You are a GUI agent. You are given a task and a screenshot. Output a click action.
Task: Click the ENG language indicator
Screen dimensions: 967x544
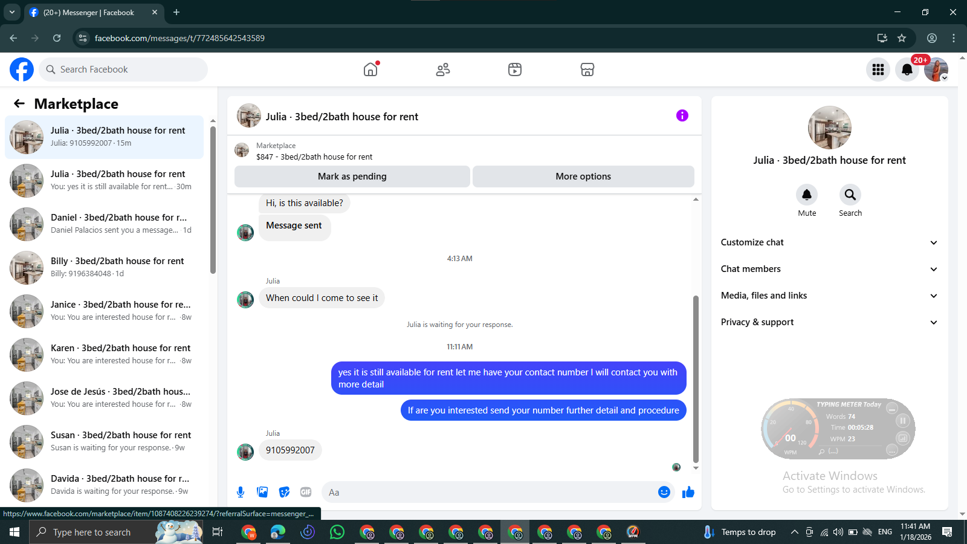pyautogui.click(x=885, y=532)
